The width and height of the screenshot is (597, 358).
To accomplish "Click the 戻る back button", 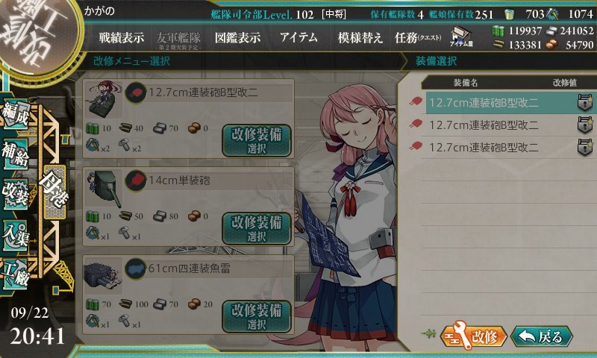I will (542, 336).
